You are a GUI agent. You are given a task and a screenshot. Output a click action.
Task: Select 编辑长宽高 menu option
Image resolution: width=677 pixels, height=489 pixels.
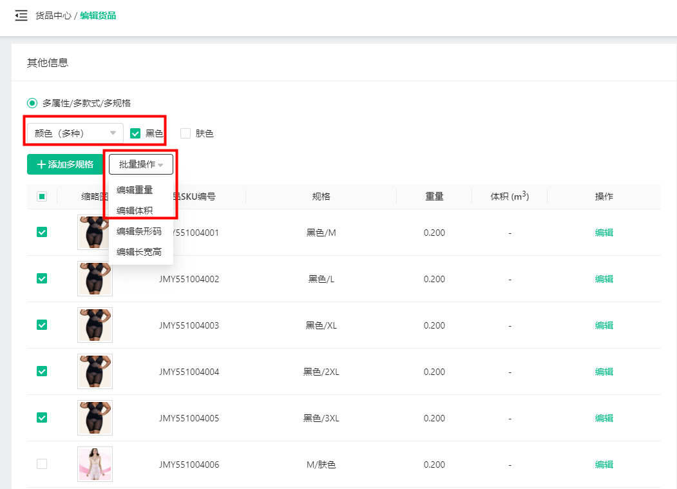(x=139, y=252)
